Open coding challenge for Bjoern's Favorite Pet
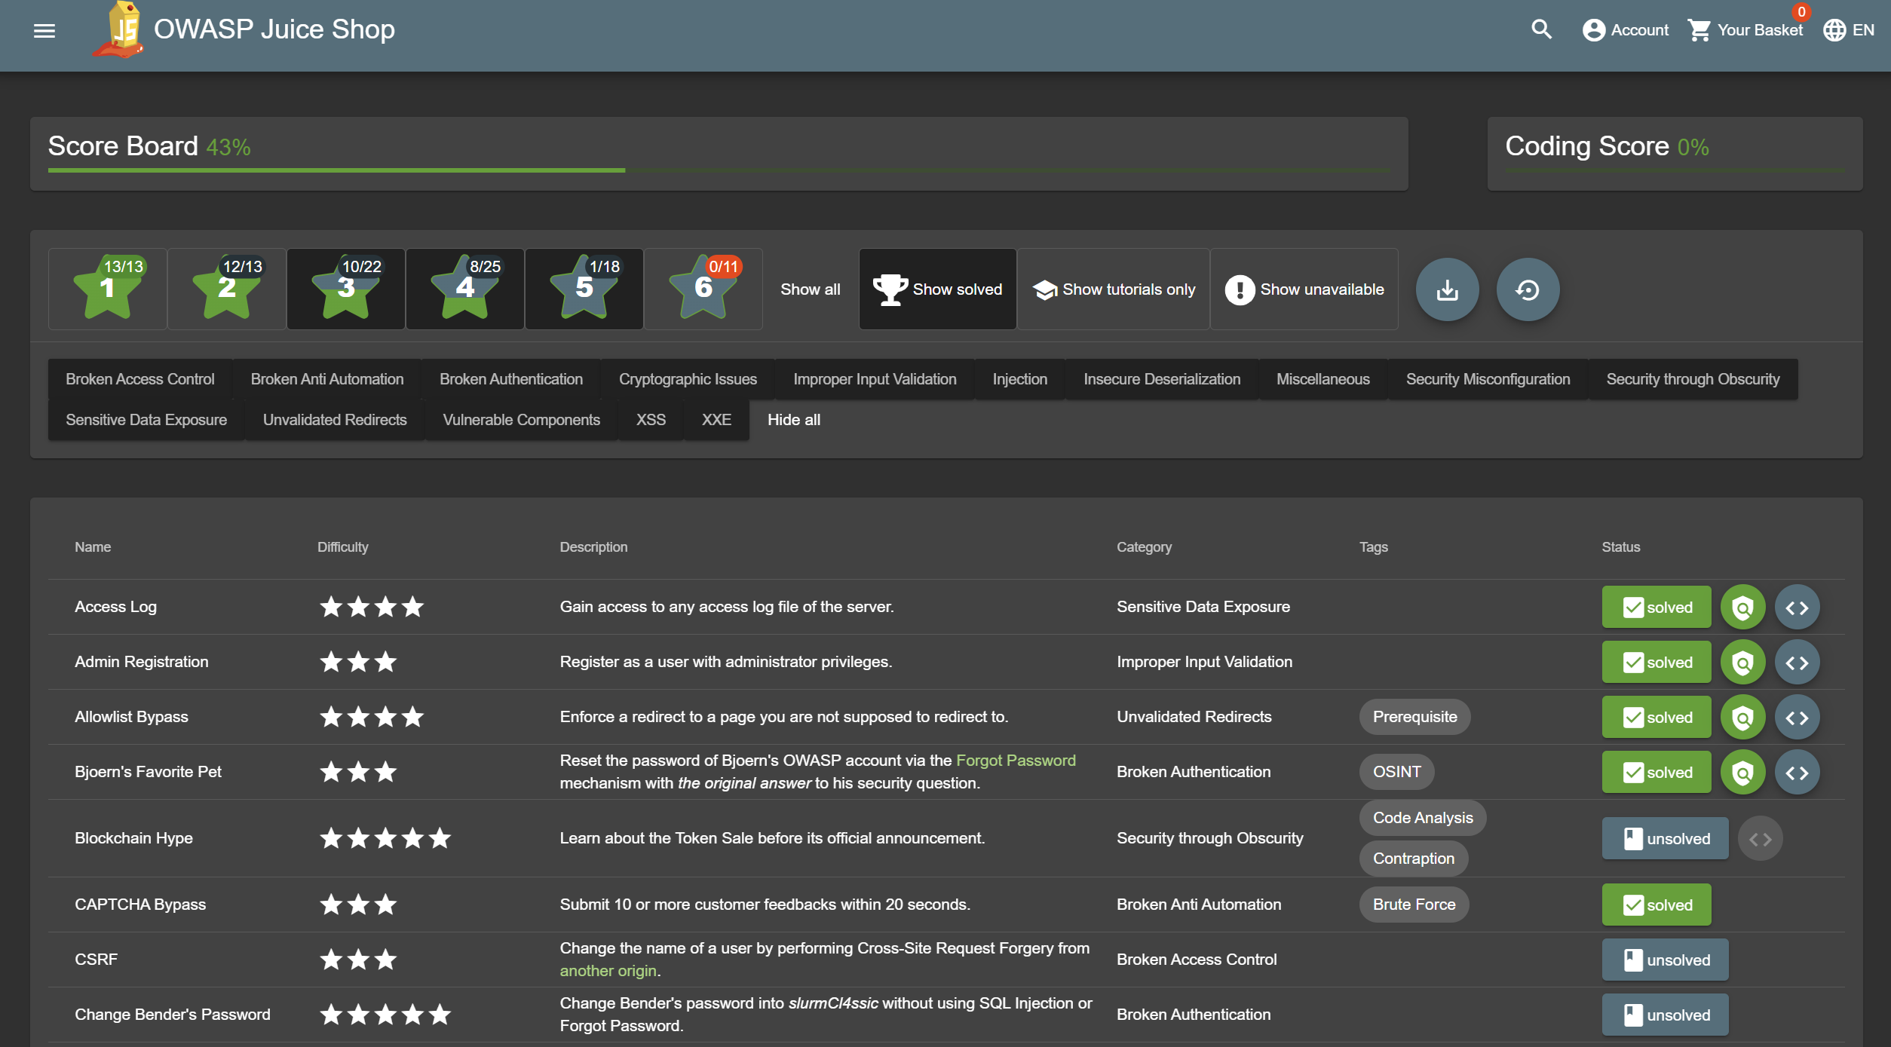 (1797, 773)
